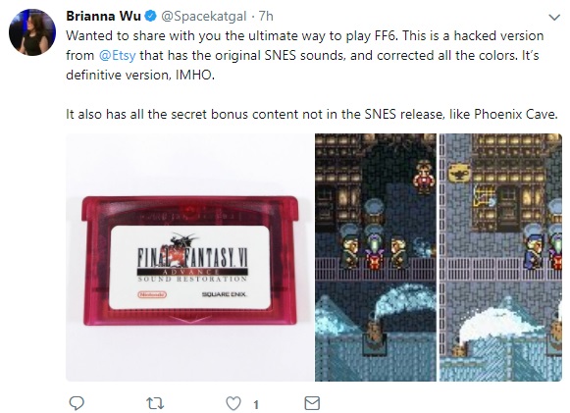The height and width of the screenshot is (413, 570).
Task: View the Final Fantasy VI cartridge photo
Action: tap(189, 257)
